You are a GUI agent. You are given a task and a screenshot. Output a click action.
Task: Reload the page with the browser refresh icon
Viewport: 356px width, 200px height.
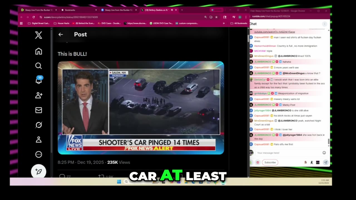(x=34, y=17)
